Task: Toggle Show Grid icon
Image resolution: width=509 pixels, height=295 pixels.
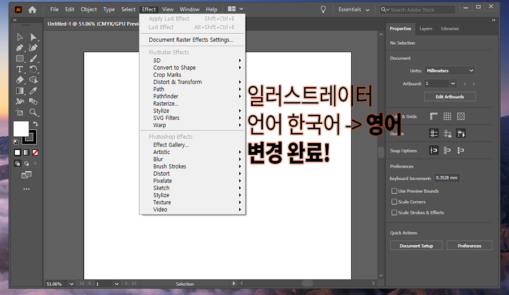Action: (x=447, y=116)
